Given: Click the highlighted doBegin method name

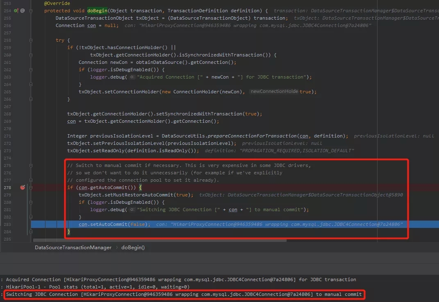Looking at the screenshot, I should tap(97, 11).
